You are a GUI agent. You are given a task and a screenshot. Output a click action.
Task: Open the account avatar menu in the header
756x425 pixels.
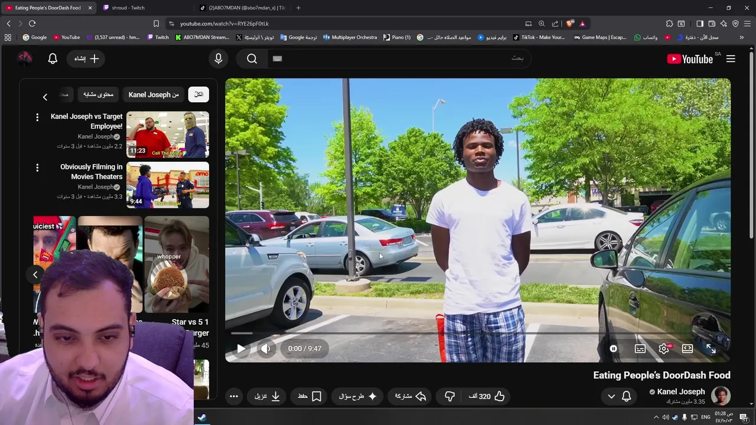(25, 58)
